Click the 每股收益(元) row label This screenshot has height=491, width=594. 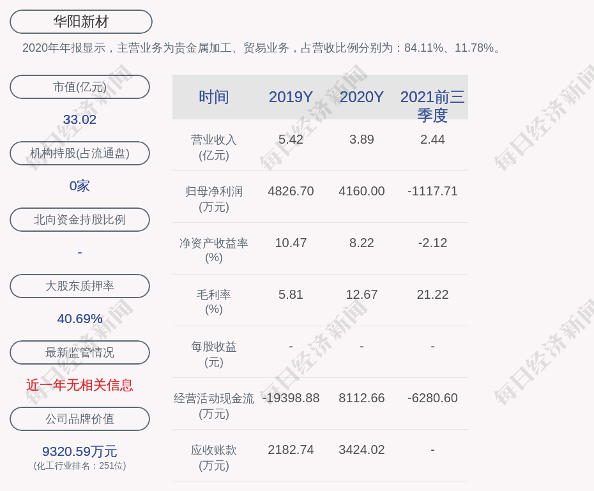[x=214, y=354]
